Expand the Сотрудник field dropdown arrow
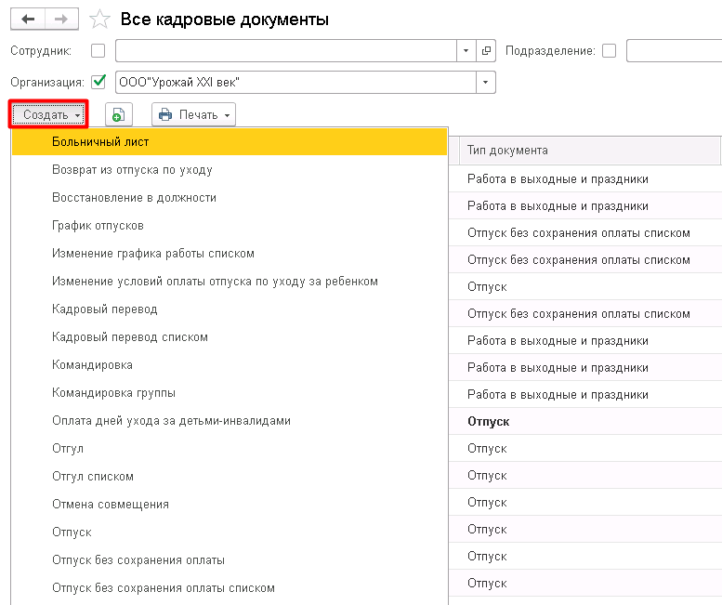 (x=466, y=50)
